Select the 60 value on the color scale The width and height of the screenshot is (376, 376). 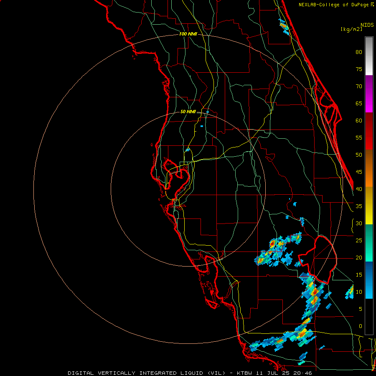pyautogui.click(x=359, y=121)
